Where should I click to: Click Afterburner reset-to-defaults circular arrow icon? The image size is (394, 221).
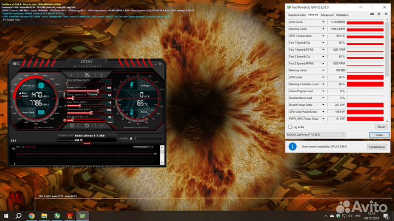pyautogui.click(x=87, y=126)
